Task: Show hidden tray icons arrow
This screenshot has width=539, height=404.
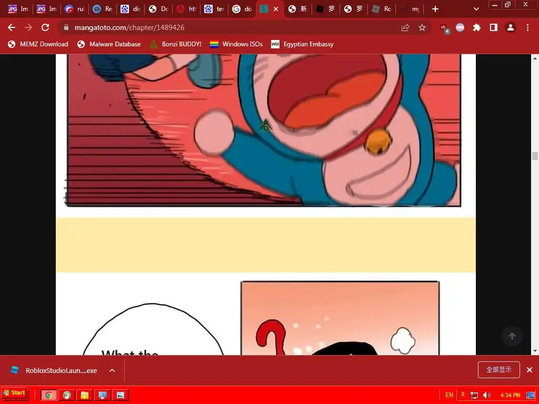Action: (x=463, y=395)
